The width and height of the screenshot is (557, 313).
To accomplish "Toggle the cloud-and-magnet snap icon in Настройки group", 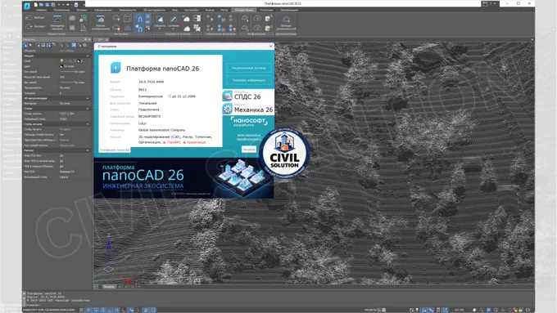I will (139, 18).
